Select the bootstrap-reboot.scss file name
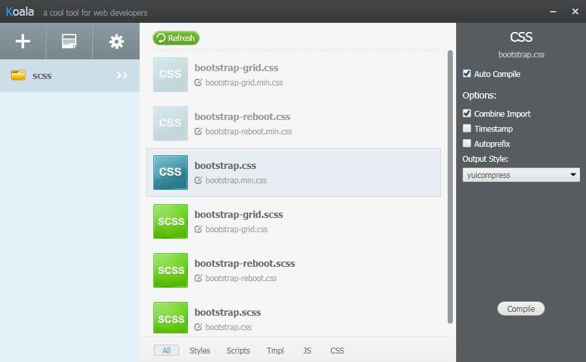 pos(245,264)
